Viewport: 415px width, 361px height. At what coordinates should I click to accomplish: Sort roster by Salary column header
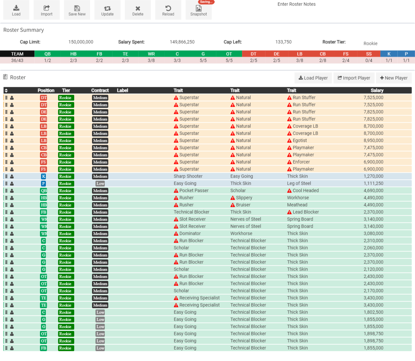pos(377,90)
